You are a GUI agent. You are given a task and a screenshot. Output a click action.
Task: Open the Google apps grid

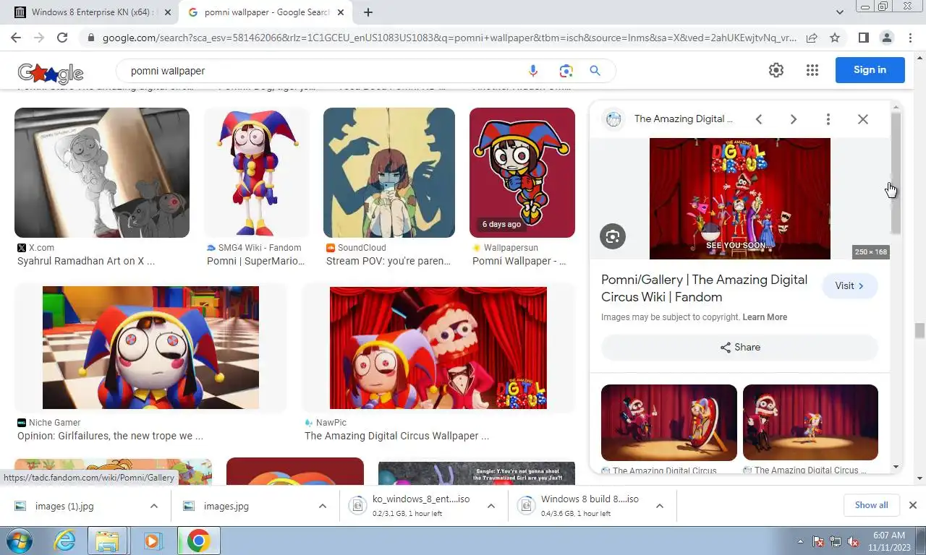pyautogui.click(x=812, y=70)
